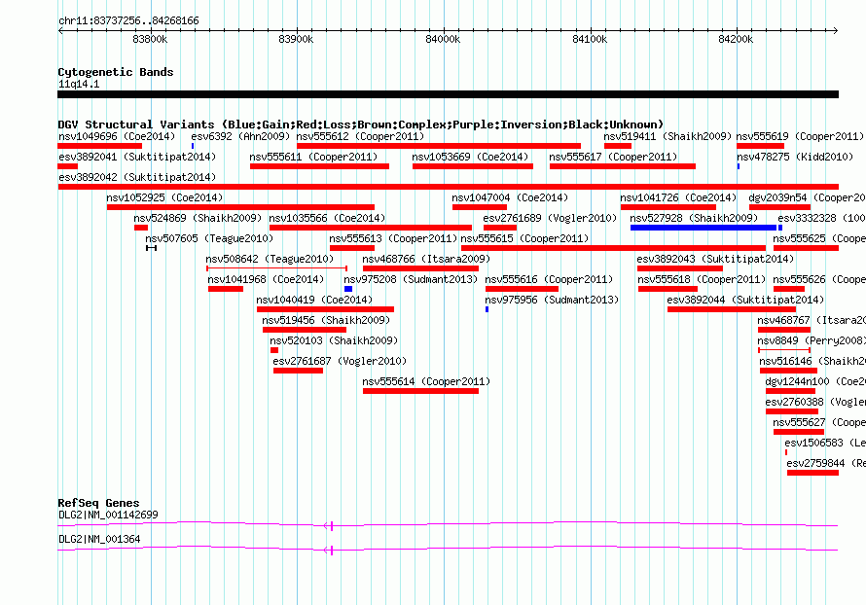Viewport: 866px width, 605px height.
Task: Select the nsv555618 (Cooper2011) label
Action: [702, 279]
